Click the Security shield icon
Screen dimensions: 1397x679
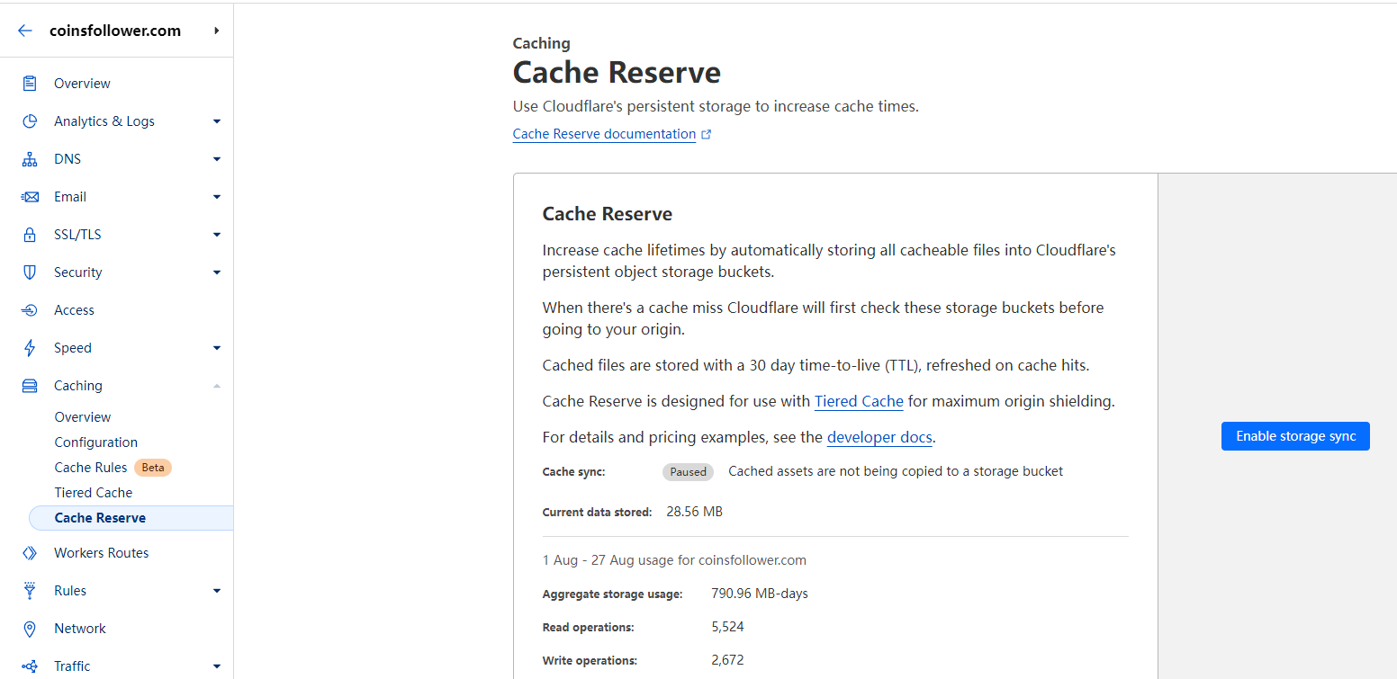tap(30, 272)
